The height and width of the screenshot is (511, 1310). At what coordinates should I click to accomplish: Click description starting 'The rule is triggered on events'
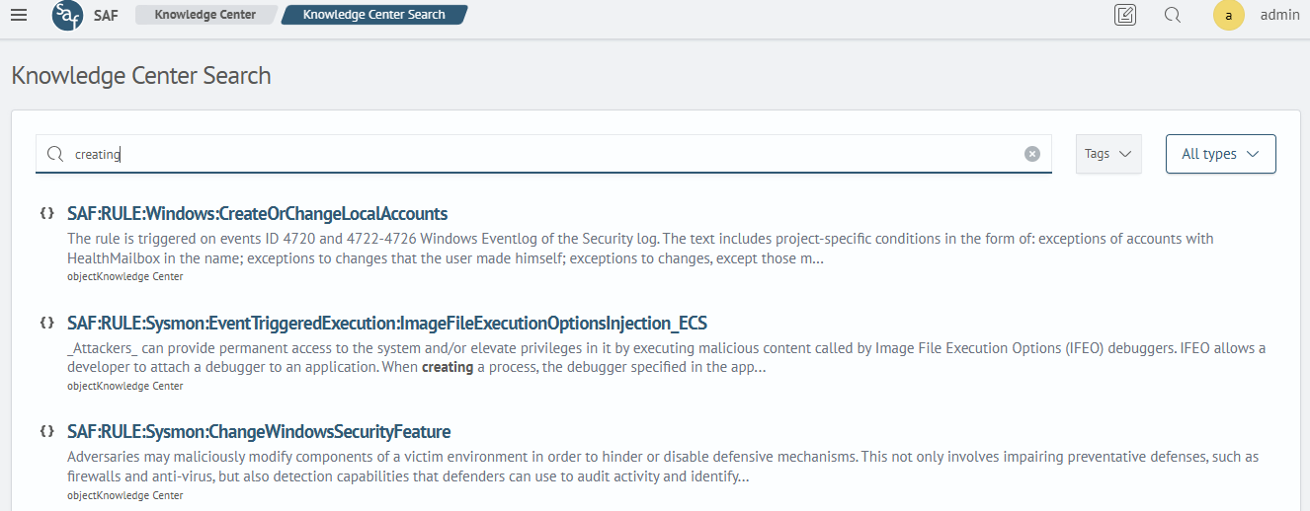click(x=640, y=248)
